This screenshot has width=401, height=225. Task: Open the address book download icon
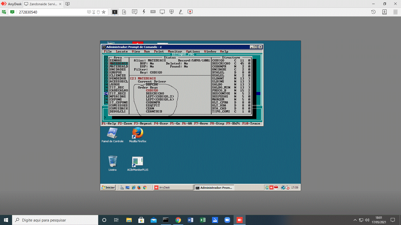384,12
